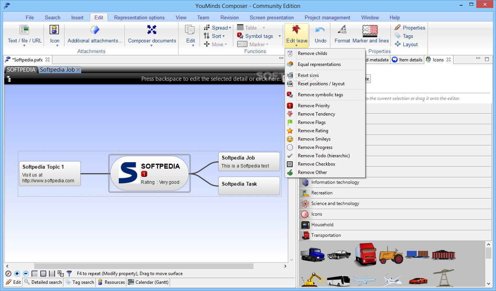Click the Icon attachment button
The image size is (496, 291).
[55, 34]
